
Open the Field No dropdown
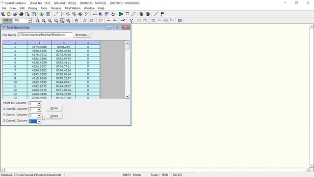29,21
